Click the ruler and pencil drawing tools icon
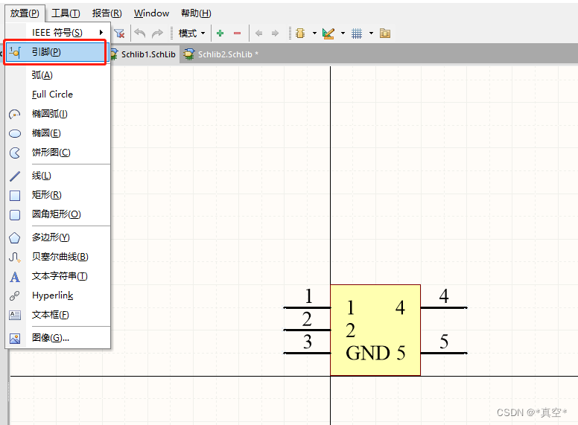 328,33
